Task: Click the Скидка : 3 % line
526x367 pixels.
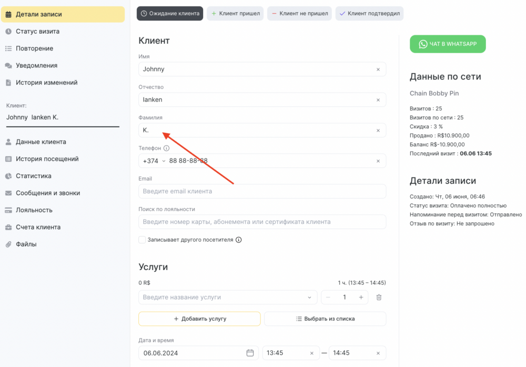Action: point(426,126)
